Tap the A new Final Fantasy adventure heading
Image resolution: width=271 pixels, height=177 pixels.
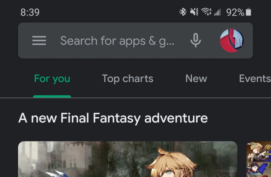113,118
